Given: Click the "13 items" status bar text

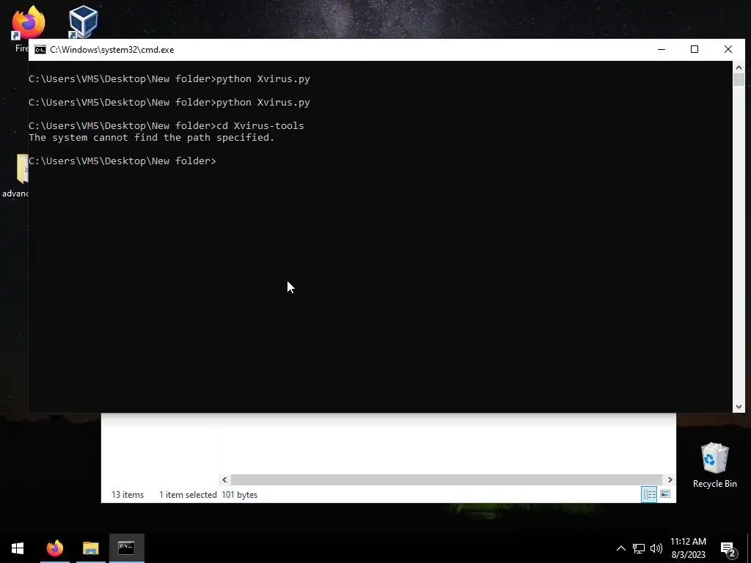Looking at the screenshot, I should 128,495.
